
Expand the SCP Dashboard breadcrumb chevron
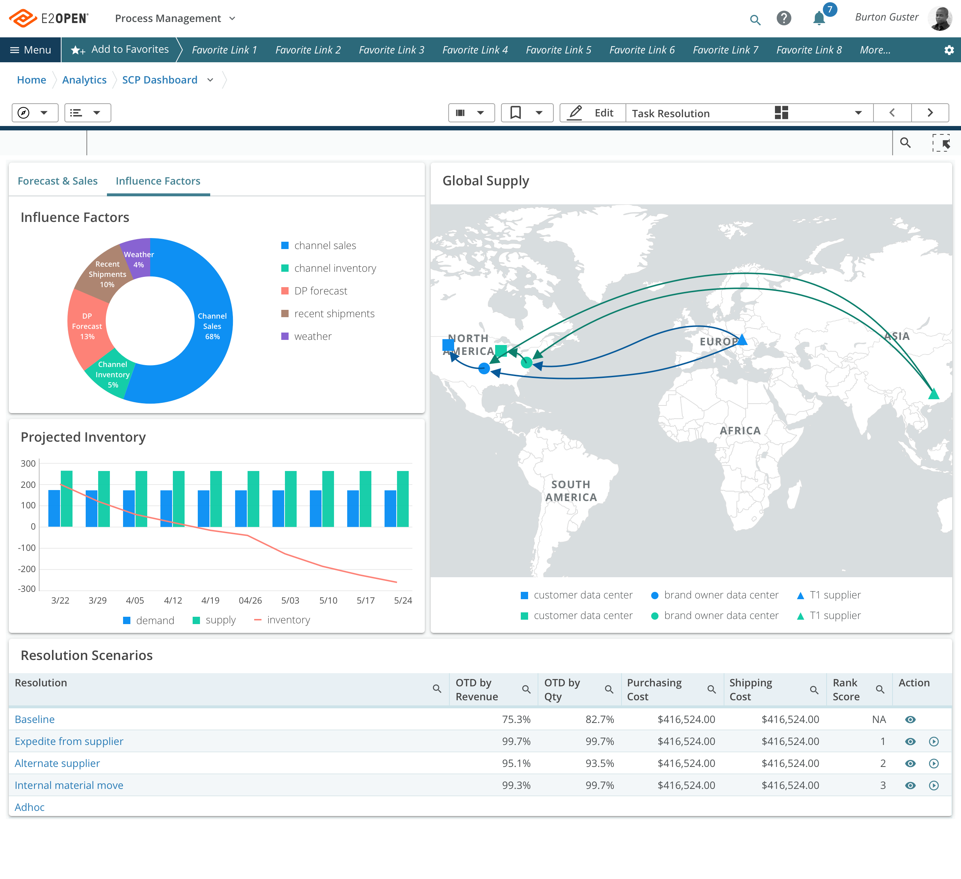[210, 80]
